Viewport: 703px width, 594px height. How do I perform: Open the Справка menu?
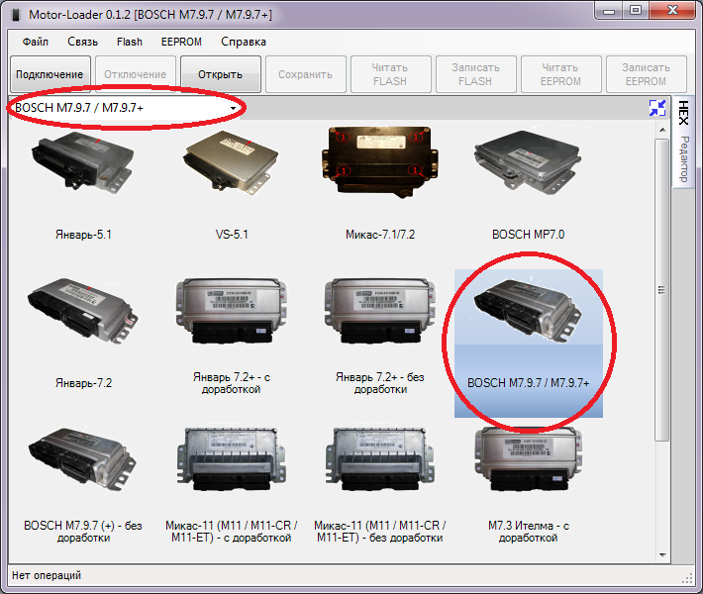(x=244, y=42)
